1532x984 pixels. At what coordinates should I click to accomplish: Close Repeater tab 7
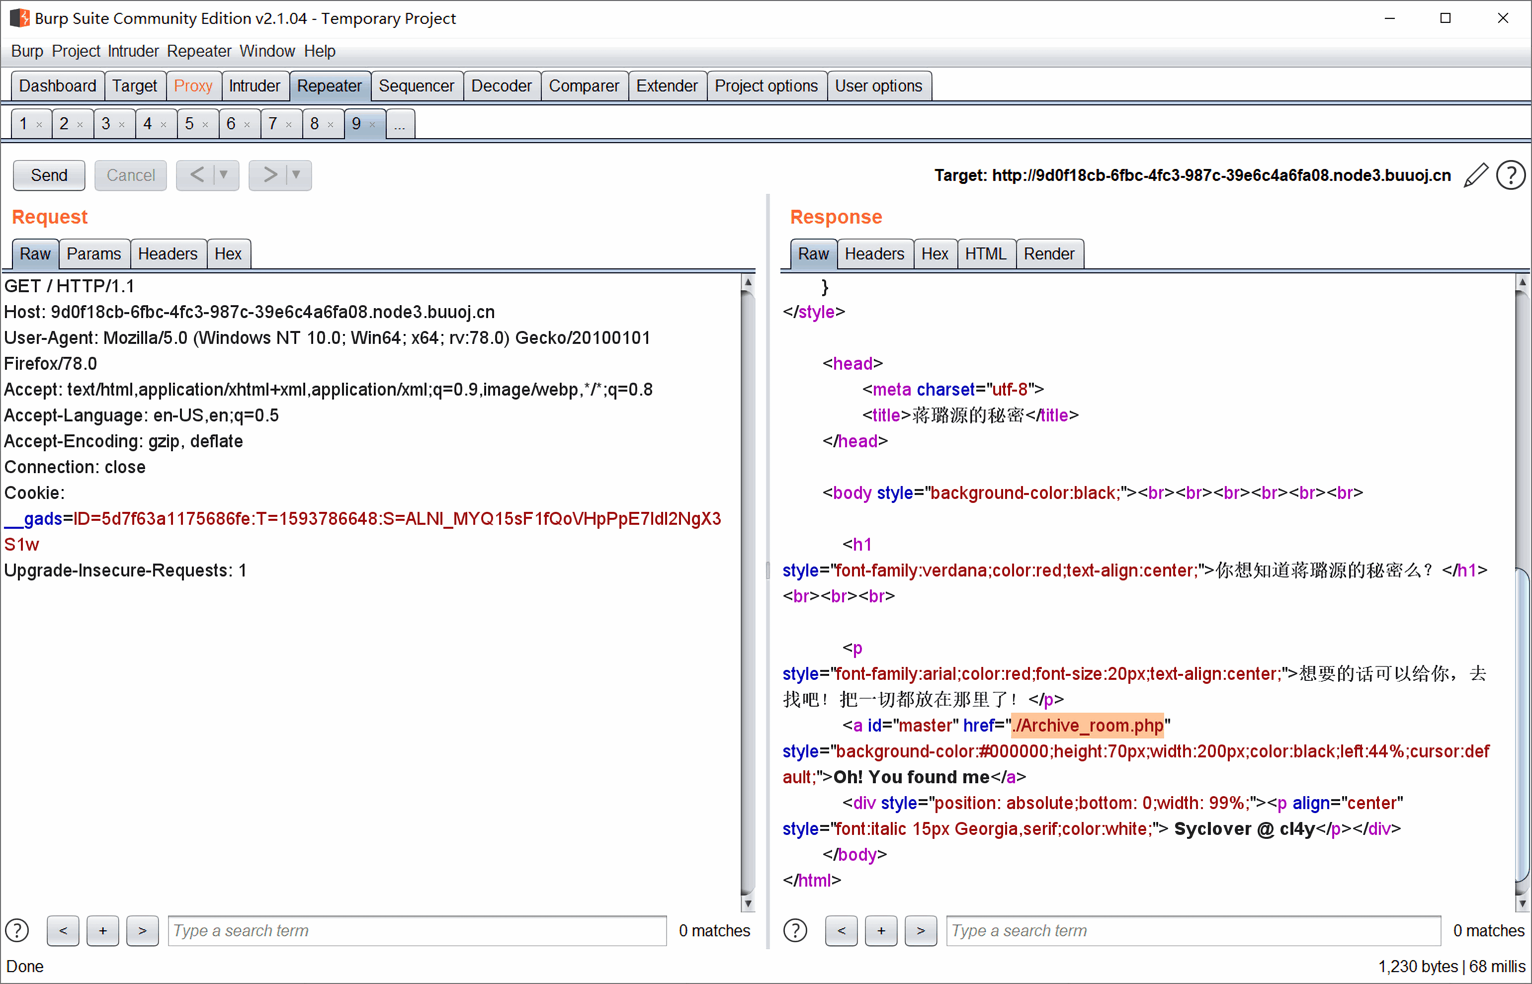click(x=289, y=125)
